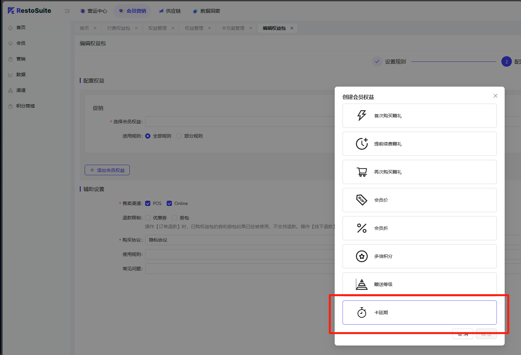Viewport: 521px width, 355px height.
Task: Switch to the 卡方案管理 tab
Action: [233, 28]
